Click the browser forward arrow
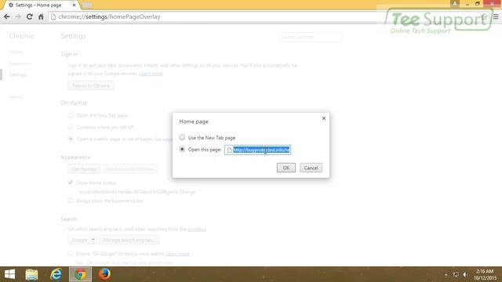 (18, 16)
